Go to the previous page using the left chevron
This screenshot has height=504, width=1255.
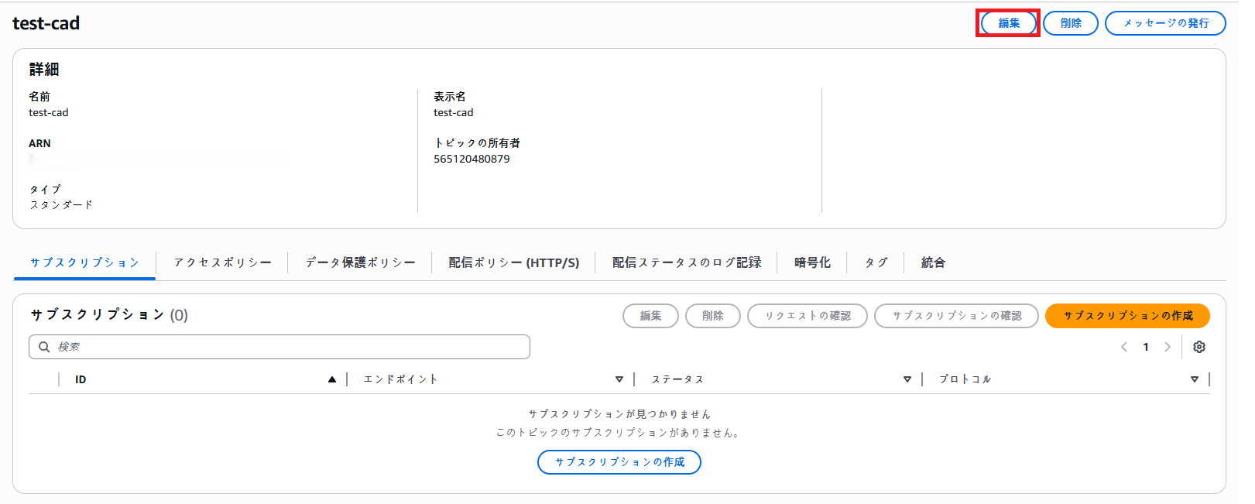pos(1124,347)
